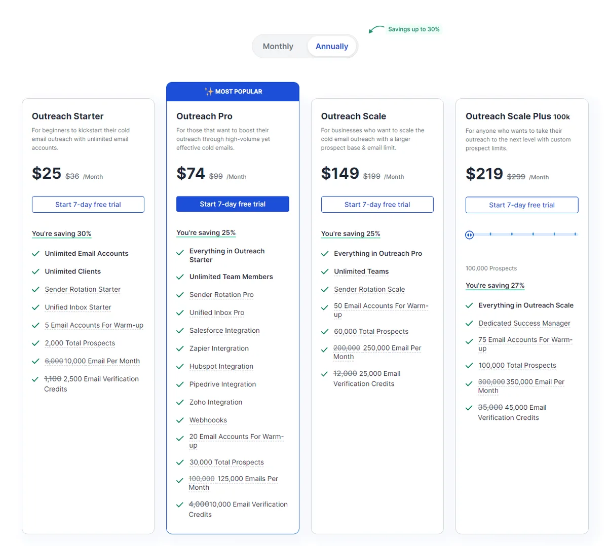
Task: Expand Unified Inbox Starter details
Action: [x=78, y=307]
